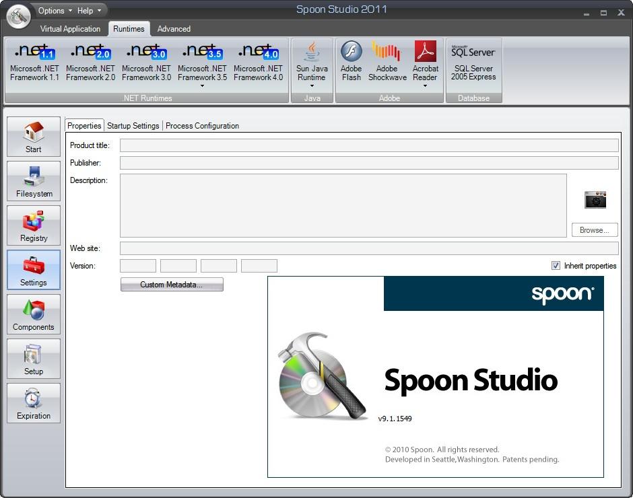Click the application icon preview image

pyautogui.click(x=595, y=200)
